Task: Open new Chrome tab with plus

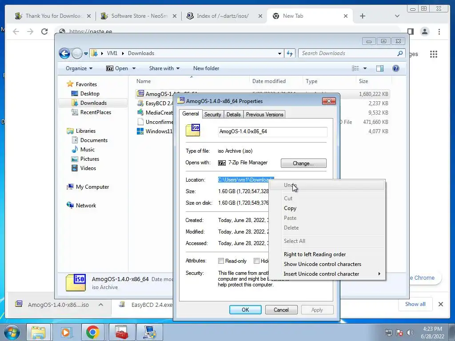Action: tap(363, 16)
